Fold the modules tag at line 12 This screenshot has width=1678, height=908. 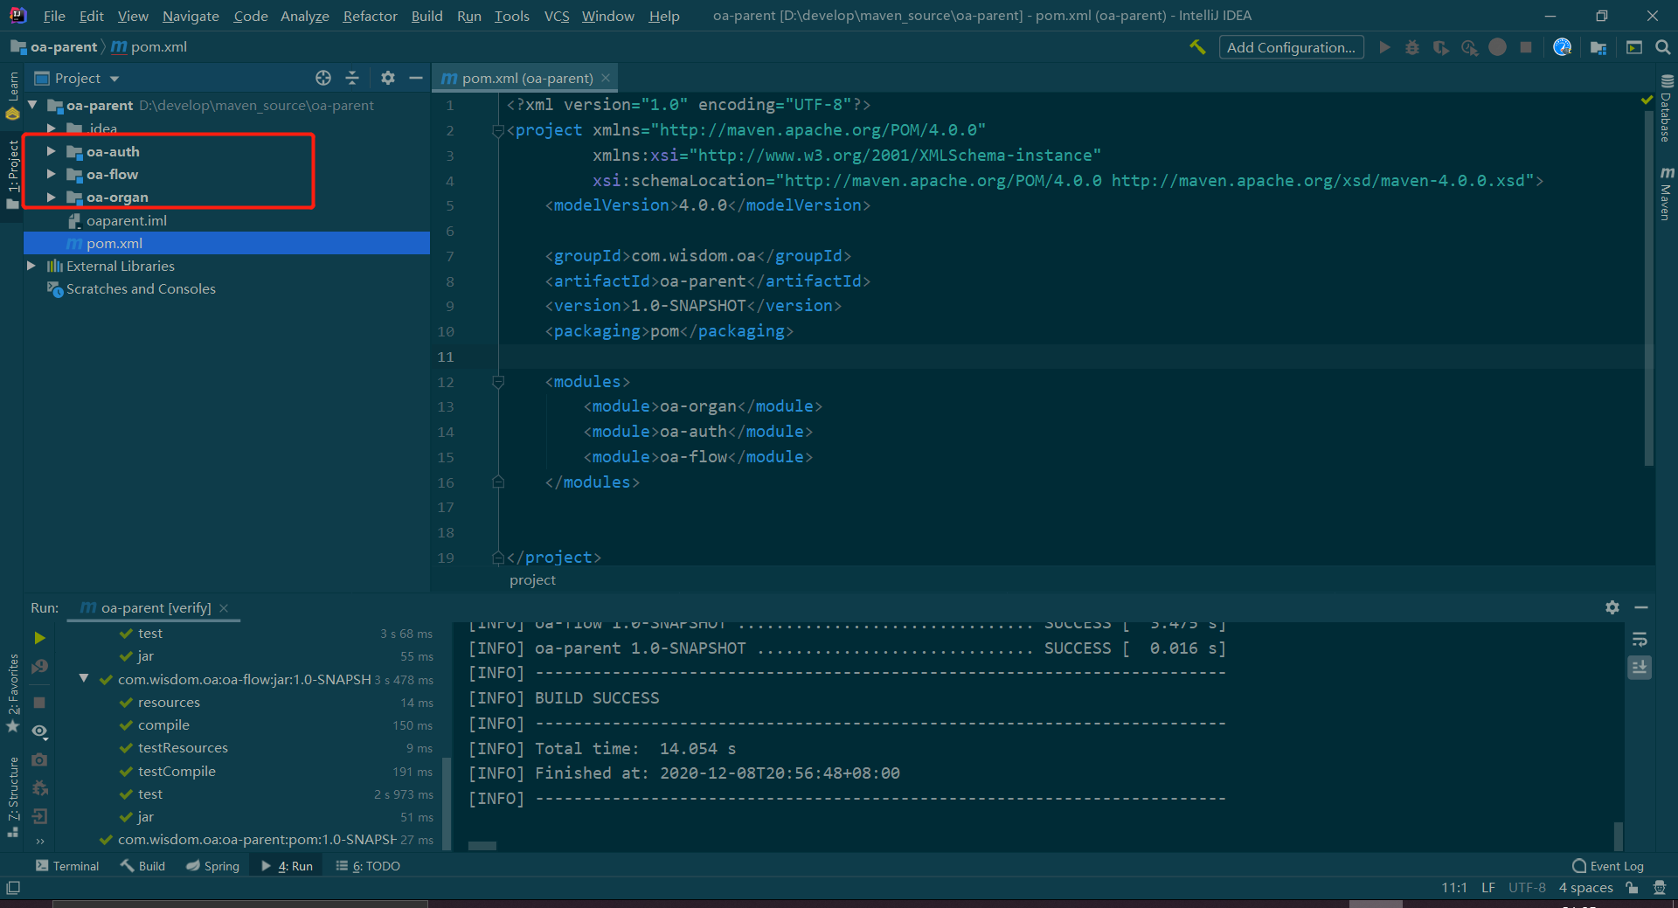point(498,382)
